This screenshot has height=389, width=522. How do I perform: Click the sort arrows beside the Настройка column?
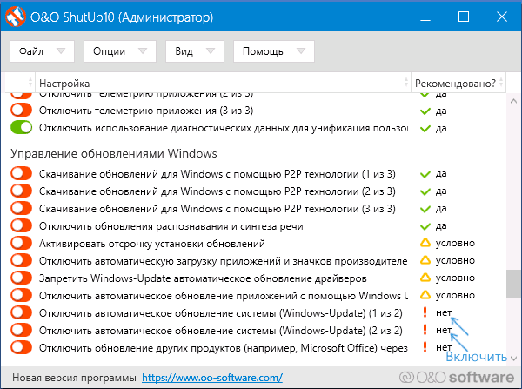(405, 83)
